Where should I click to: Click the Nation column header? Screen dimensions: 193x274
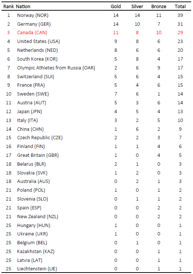pyautogui.click(x=23, y=7)
